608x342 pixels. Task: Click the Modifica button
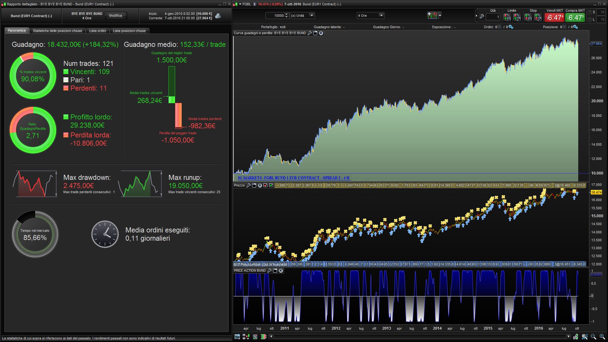click(x=116, y=16)
